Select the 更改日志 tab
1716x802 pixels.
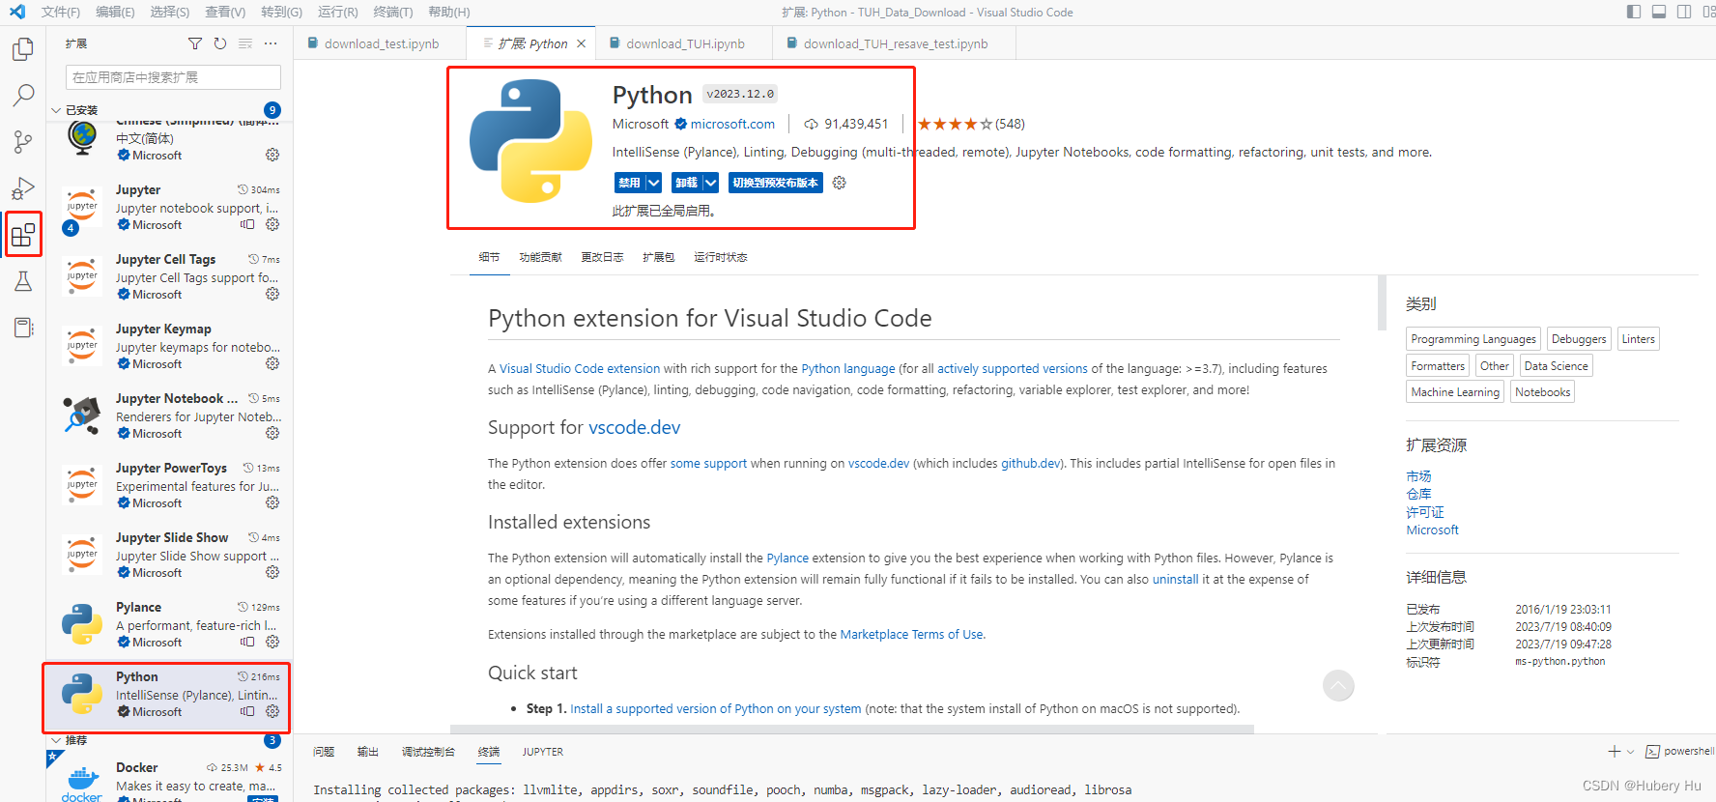click(602, 257)
